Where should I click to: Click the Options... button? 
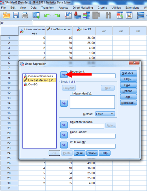pos(128,91)
